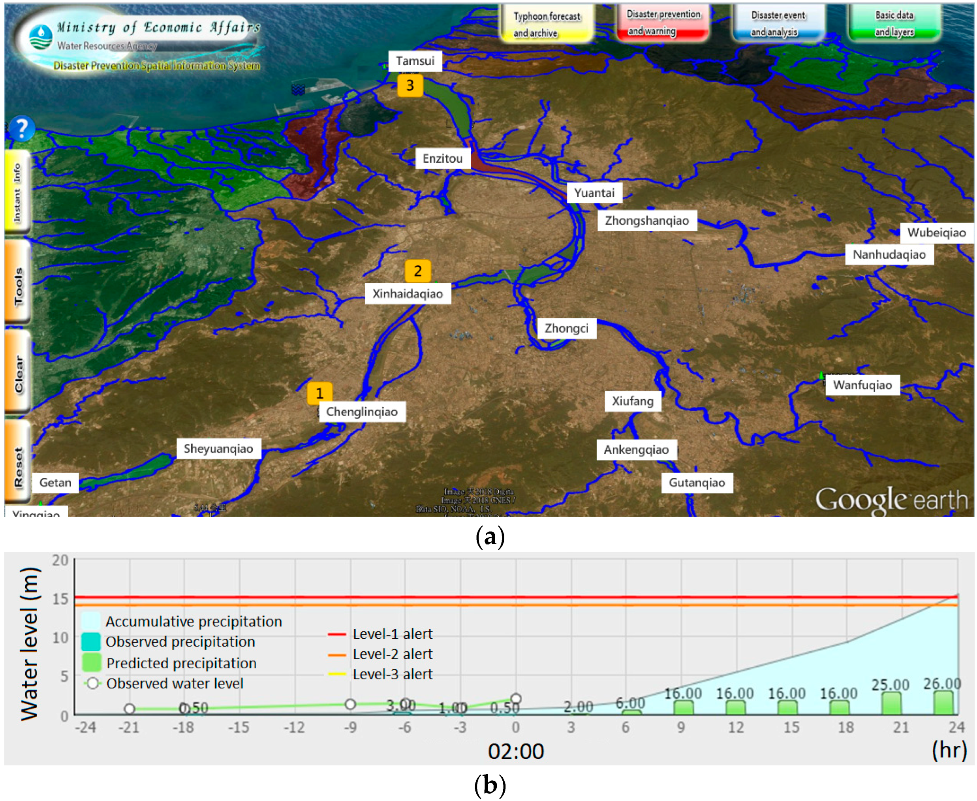Click the Tamsui station label
977x801 pixels.
tap(415, 61)
